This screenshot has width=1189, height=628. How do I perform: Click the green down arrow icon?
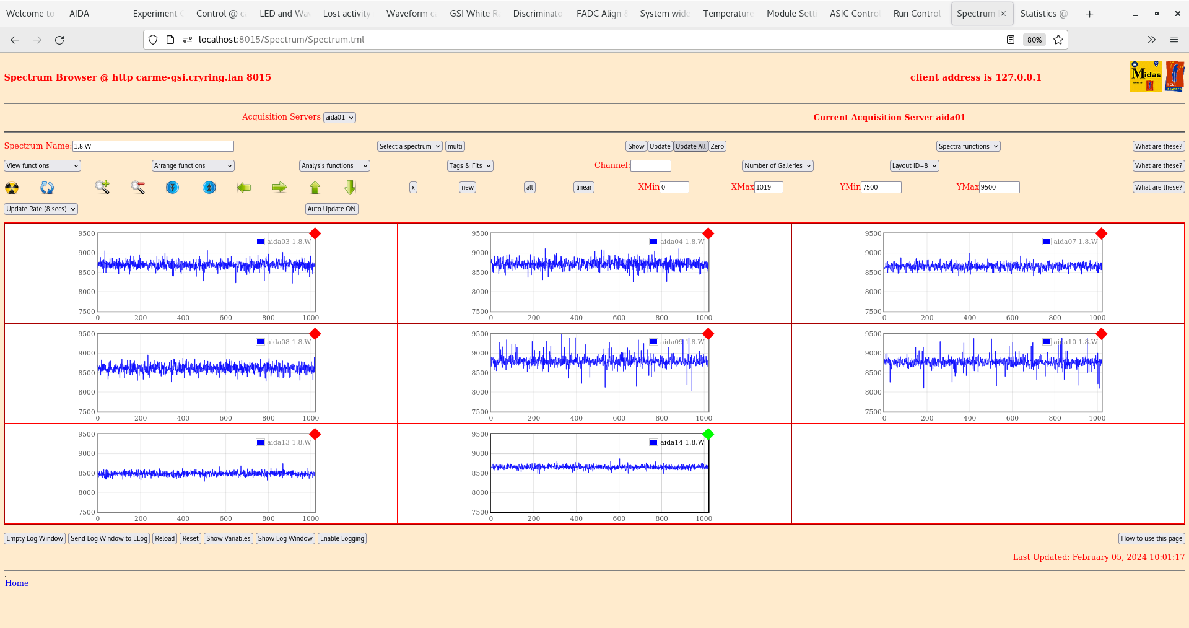point(351,187)
